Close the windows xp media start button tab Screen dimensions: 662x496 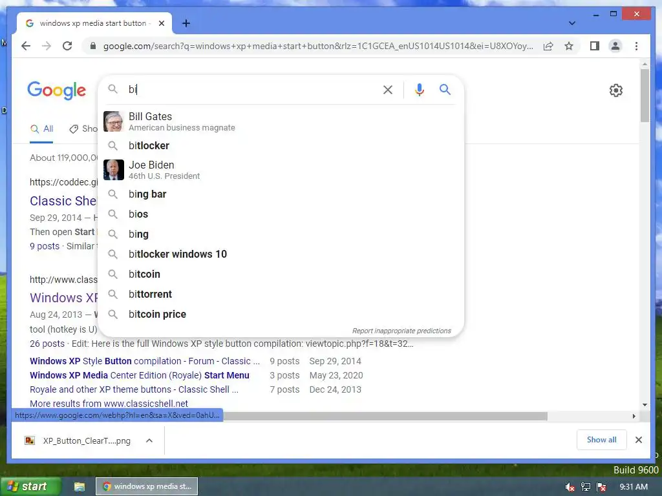[161, 23]
